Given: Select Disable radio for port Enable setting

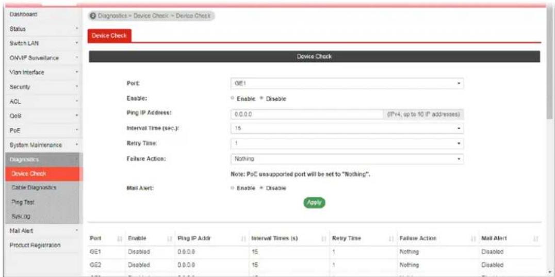Looking at the screenshot, I should point(262,99).
